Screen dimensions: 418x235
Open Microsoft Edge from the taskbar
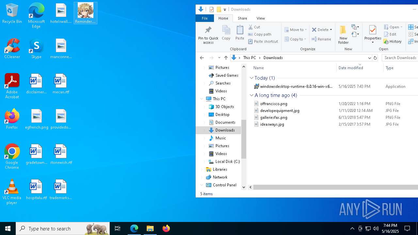point(134,228)
